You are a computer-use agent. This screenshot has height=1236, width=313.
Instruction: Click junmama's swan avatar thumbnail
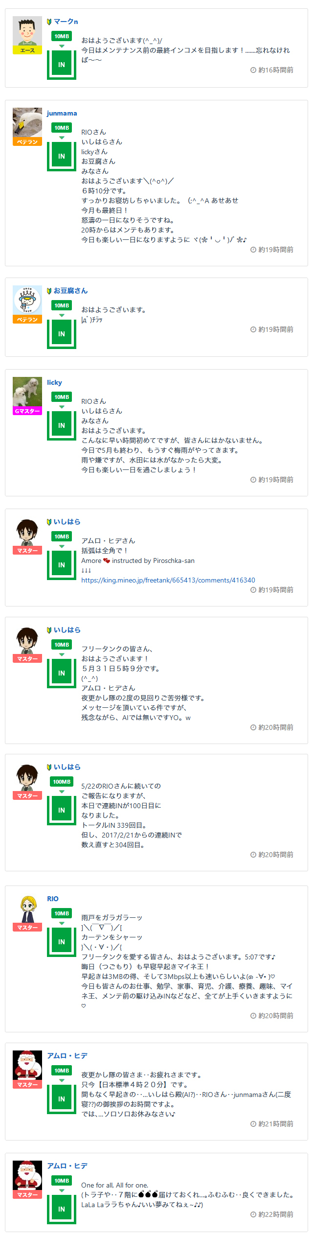pyautogui.click(x=27, y=122)
